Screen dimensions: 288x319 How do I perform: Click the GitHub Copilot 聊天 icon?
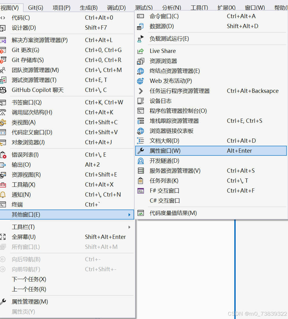tap(3, 90)
